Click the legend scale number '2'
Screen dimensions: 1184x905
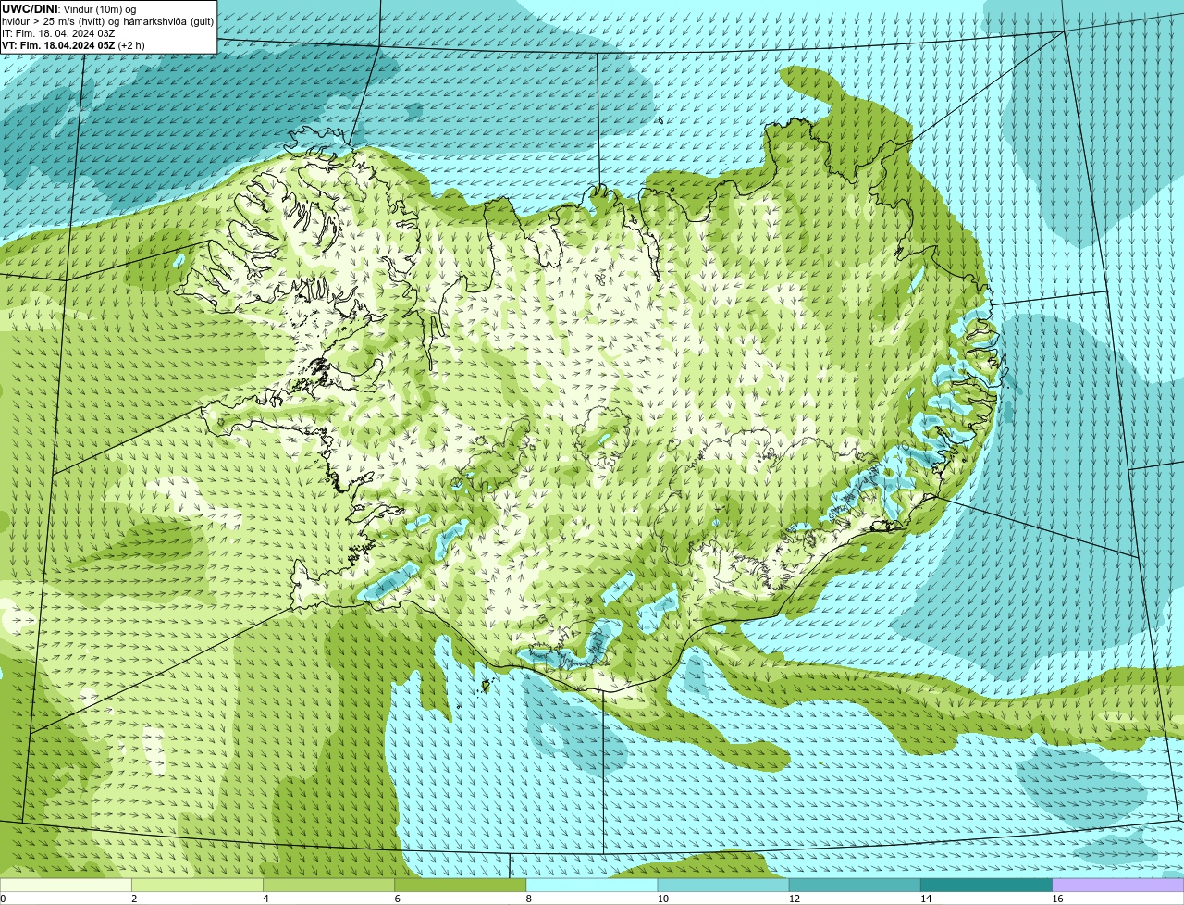[134, 899]
